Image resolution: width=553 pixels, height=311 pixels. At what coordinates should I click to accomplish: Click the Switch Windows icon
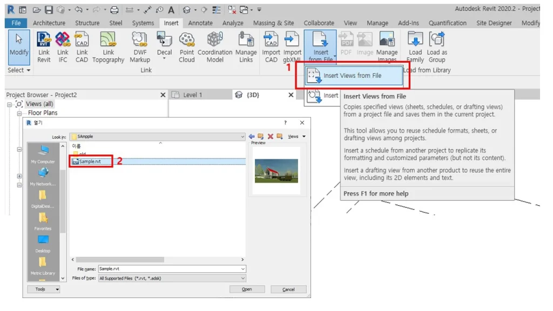[x=244, y=10]
